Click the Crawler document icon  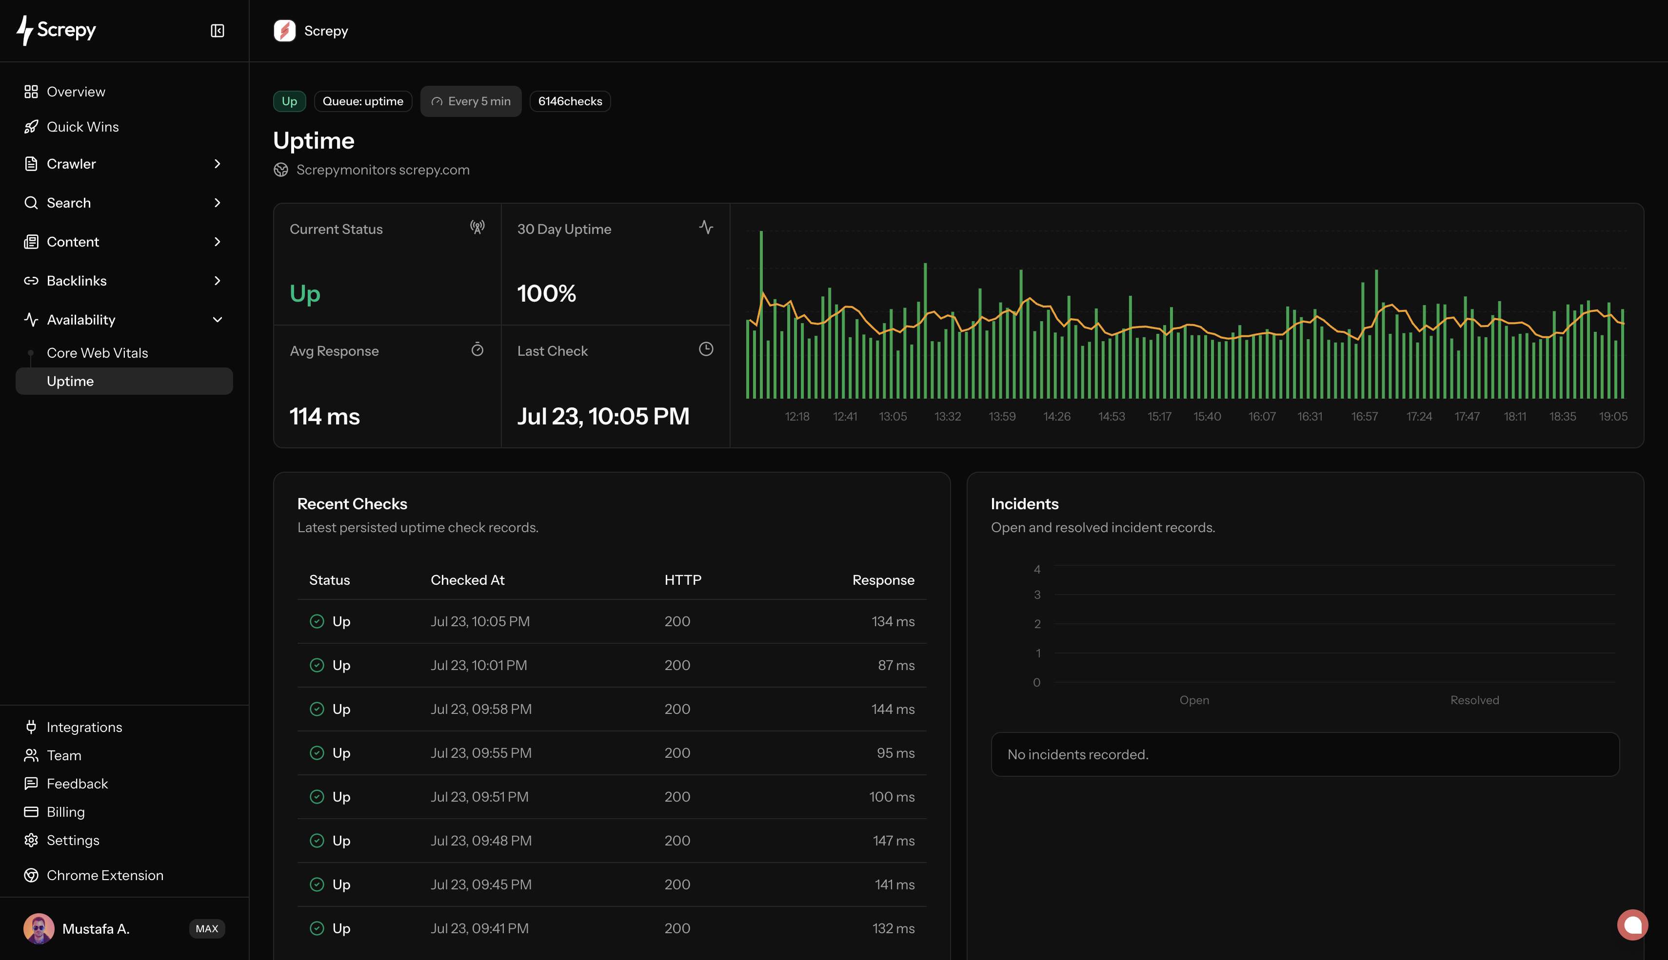pyautogui.click(x=31, y=164)
